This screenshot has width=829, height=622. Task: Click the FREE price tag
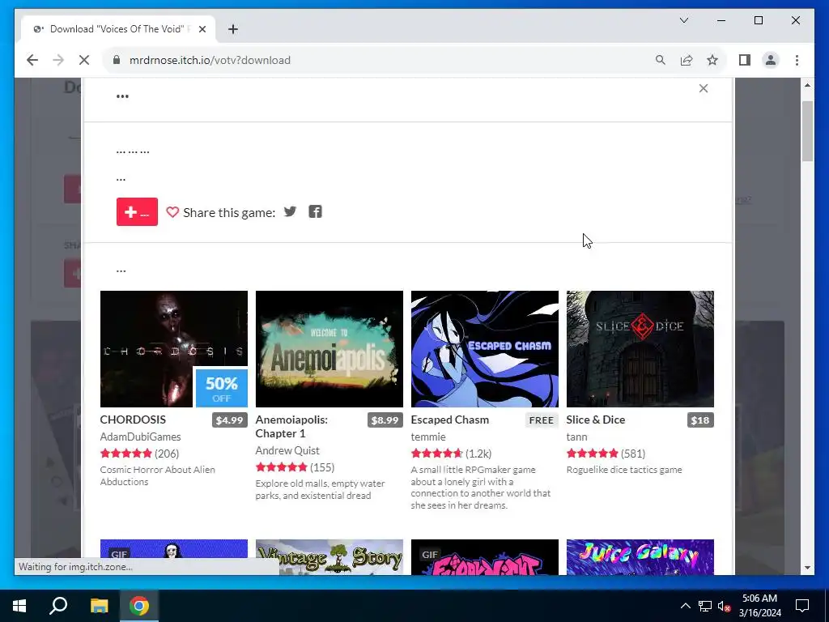point(542,420)
